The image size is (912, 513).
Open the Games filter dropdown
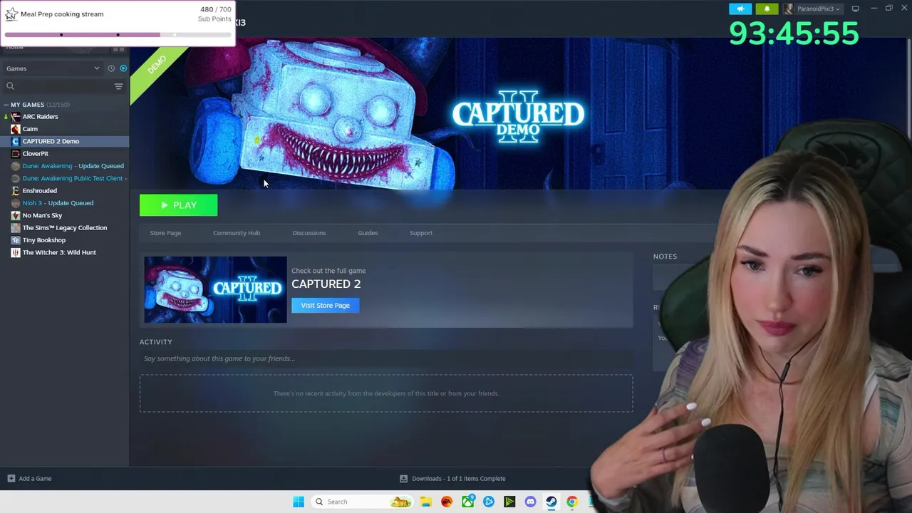(x=53, y=68)
